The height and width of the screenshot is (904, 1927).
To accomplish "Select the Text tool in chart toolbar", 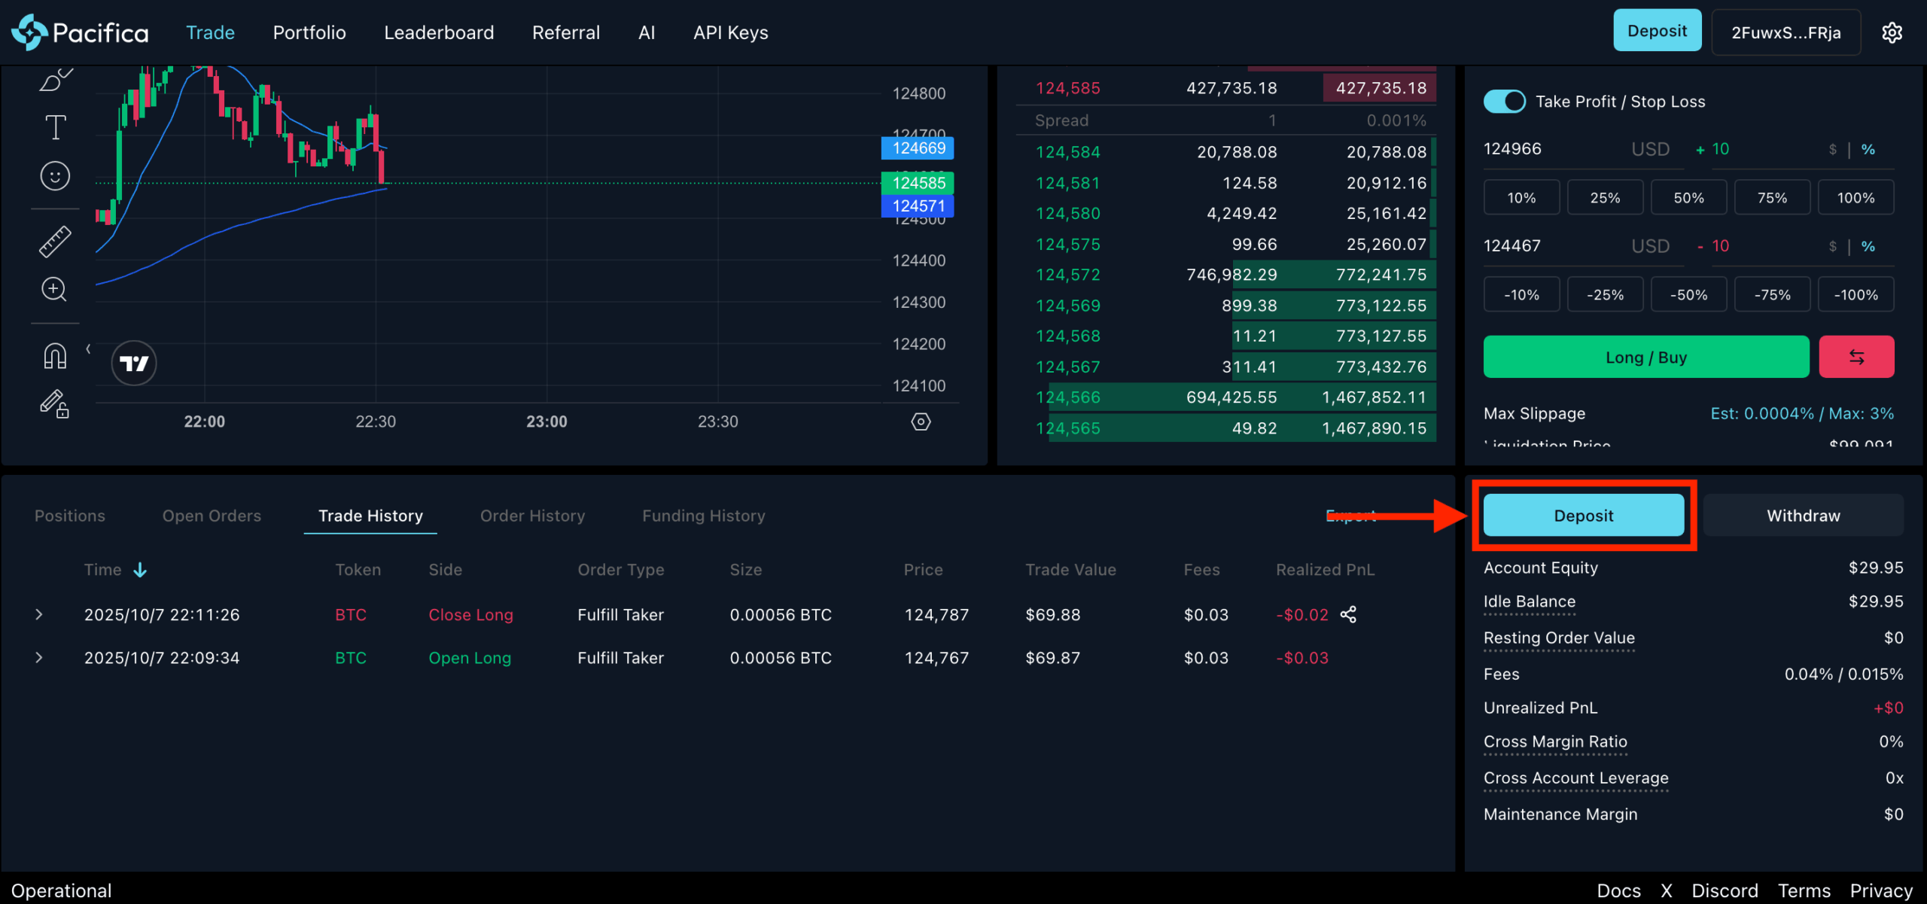I will tap(55, 127).
